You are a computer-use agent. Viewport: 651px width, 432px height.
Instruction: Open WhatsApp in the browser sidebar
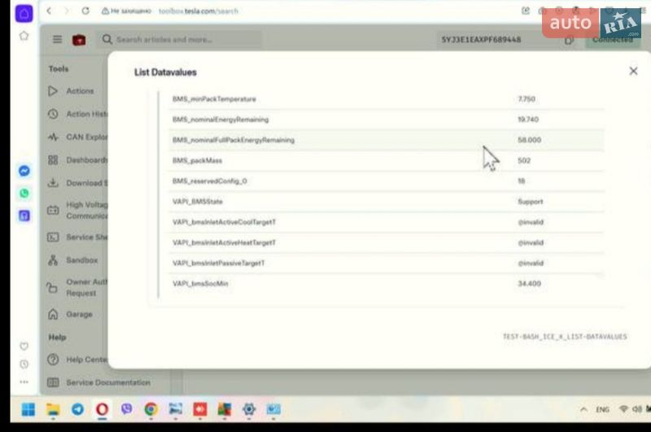(24, 194)
